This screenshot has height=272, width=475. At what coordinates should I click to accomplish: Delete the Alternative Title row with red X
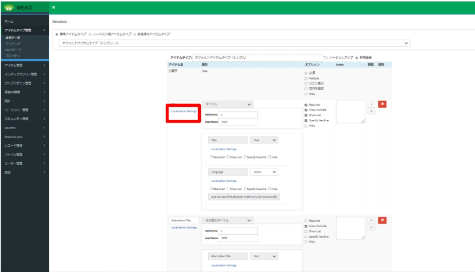click(382, 221)
